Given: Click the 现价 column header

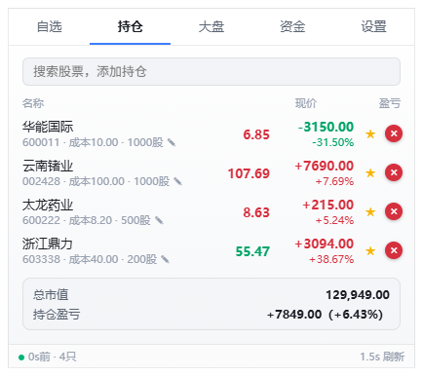Looking at the screenshot, I should [x=306, y=103].
